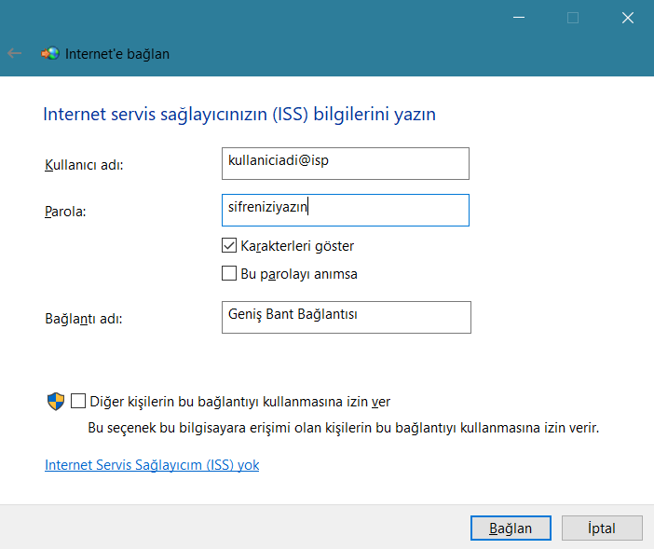Image resolution: width=654 pixels, height=549 pixels.
Task: Close the Internet'e bağlan dialog
Action: coord(627,18)
